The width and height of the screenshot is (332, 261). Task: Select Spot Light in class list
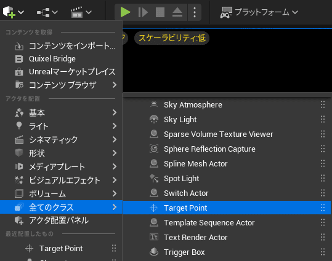coord(227,179)
